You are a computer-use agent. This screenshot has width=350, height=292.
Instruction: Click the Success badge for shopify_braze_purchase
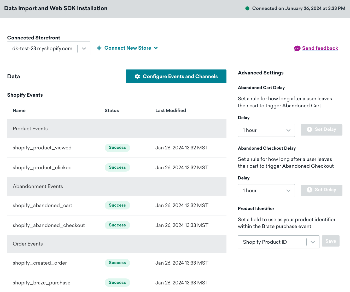(x=117, y=283)
